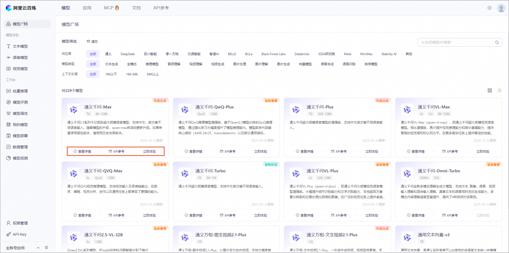Open 文本模型 in the sidebar
This screenshot has height=253, width=509.
[x=20, y=46]
